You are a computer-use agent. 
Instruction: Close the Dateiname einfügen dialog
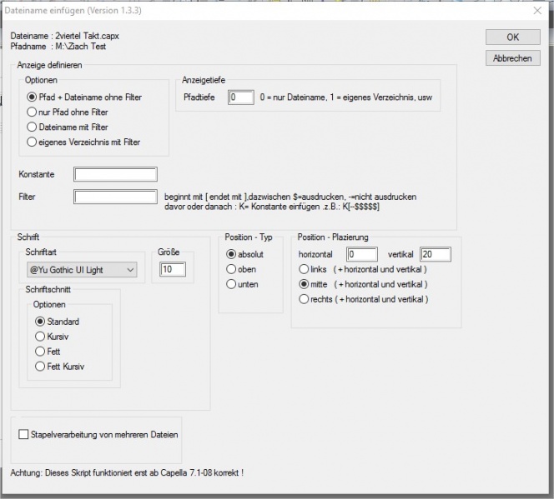(x=536, y=8)
